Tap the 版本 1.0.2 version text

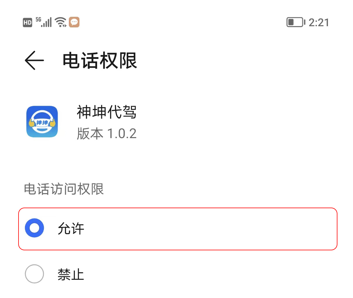tap(106, 134)
